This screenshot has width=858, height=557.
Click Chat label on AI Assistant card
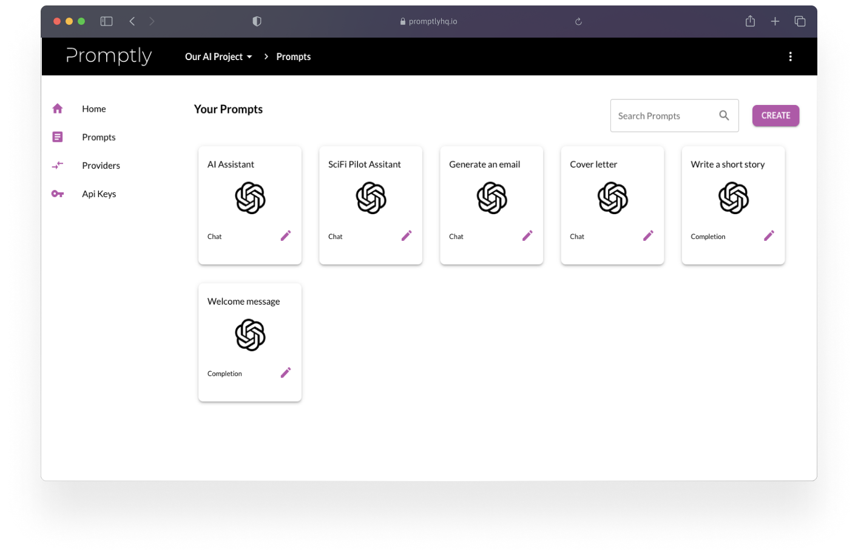215,237
